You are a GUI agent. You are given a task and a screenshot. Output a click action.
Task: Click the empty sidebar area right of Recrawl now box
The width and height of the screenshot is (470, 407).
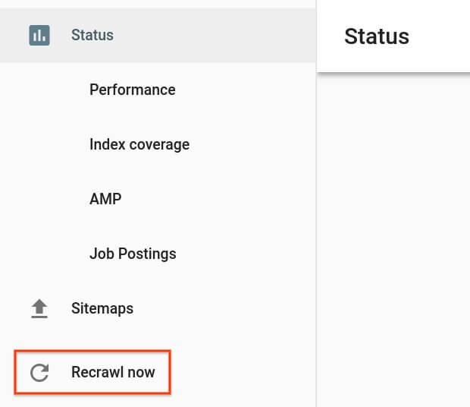point(243,372)
